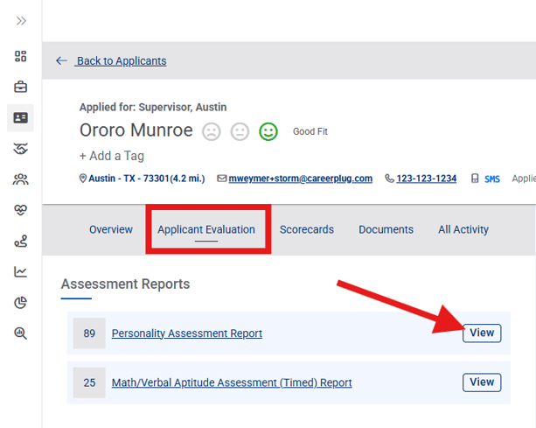The width and height of the screenshot is (536, 428).
Task: Rate applicant with sad face
Action: tap(212, 131)
